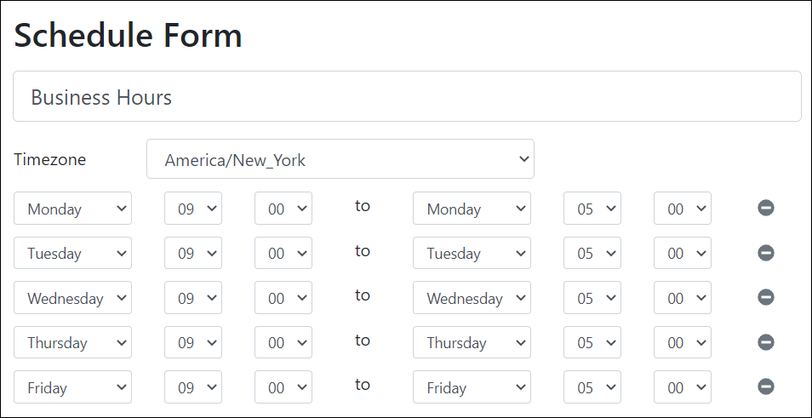Change the Monday start hour dropdown
Screen dimensions: 812x418
tap(192, 209)
